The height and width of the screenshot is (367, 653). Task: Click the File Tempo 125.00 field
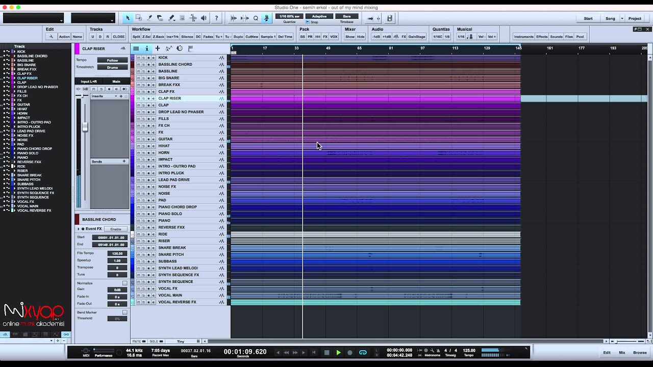coord(117,253)
